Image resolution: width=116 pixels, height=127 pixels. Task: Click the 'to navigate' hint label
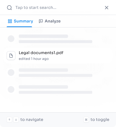(x=32, y=120)
